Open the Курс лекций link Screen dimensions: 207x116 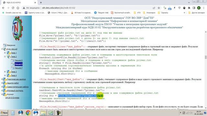tap(12, 49)
